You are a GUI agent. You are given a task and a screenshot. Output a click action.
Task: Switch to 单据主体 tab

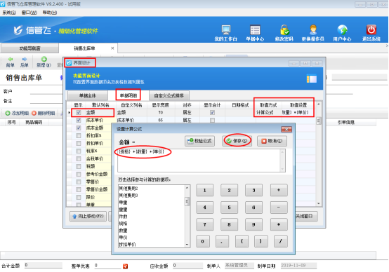point(88,95)
